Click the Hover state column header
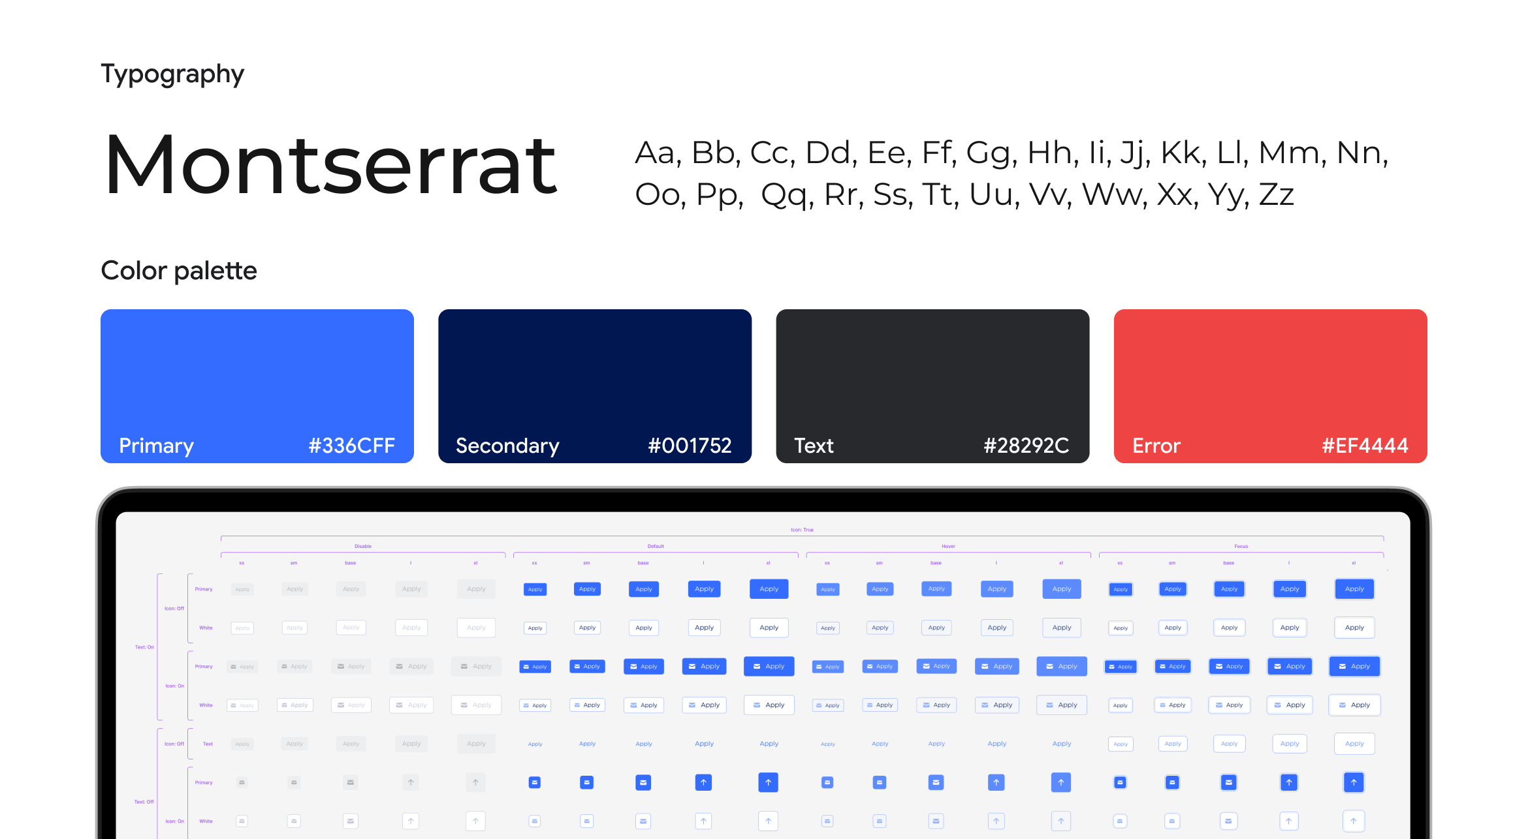The height and width of the screenshot is (839, 1528). click(948, 546)
